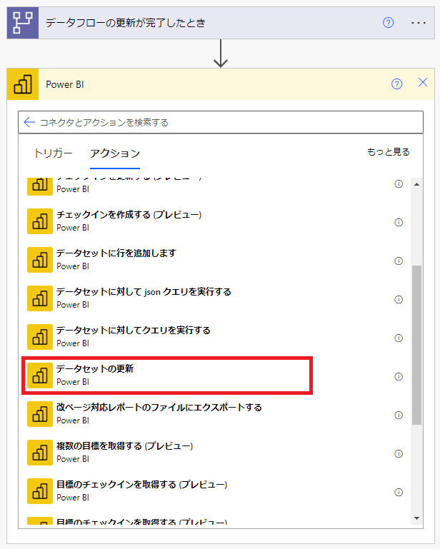Click the icon for データセットに行を追加します

(x=40, y=260)
